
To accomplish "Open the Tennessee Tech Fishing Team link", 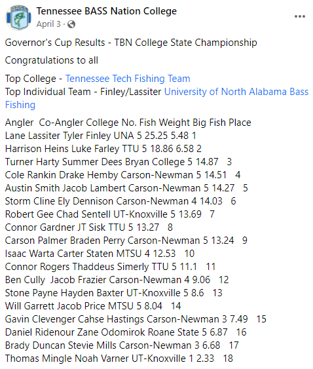I will [128, 79].
